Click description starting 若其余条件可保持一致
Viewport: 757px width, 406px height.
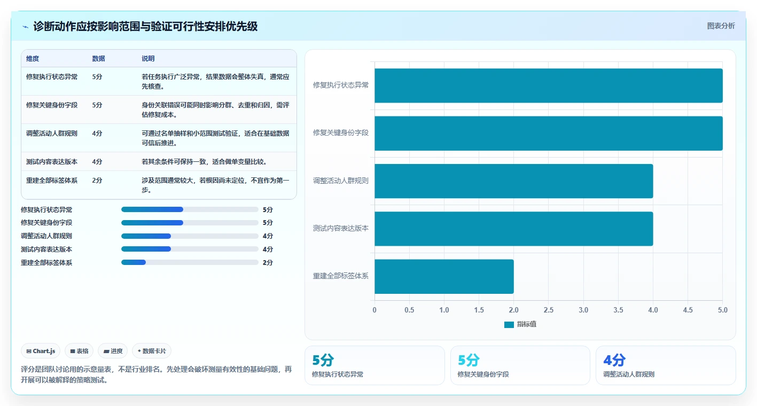[204, 162]
